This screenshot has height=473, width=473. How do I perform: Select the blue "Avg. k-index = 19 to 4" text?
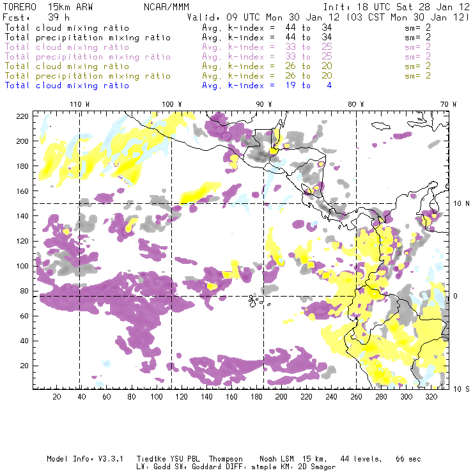click(267, 86)
